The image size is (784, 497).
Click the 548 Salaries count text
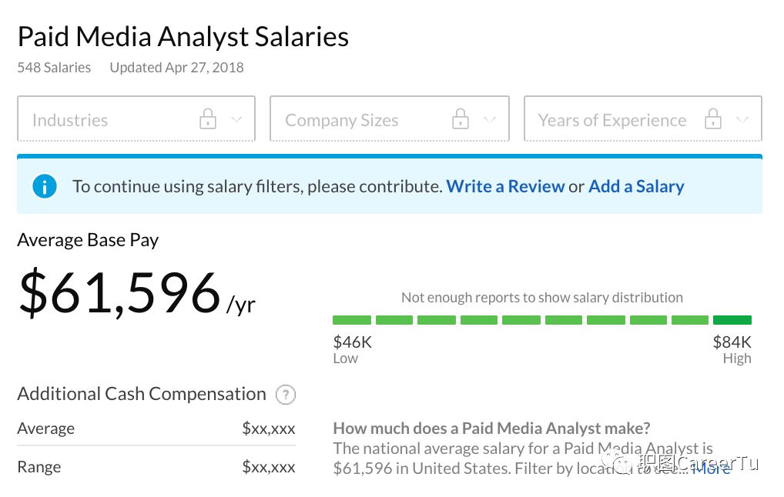pos(54,68)
